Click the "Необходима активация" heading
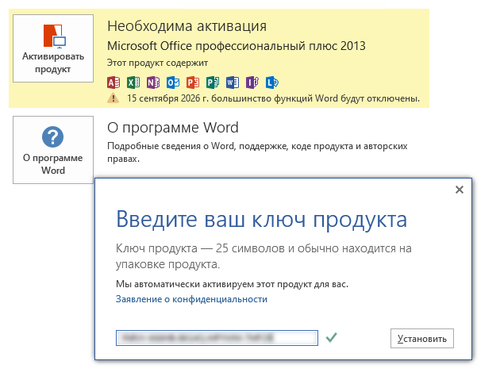The height and width of the screenshot is (384, 500). 187,26
